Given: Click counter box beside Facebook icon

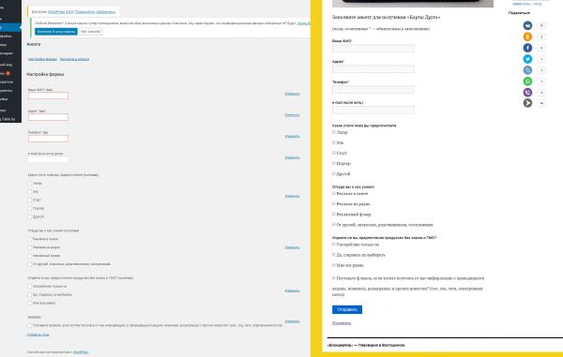Looking at the screenshot, I should tap(541, 48).
